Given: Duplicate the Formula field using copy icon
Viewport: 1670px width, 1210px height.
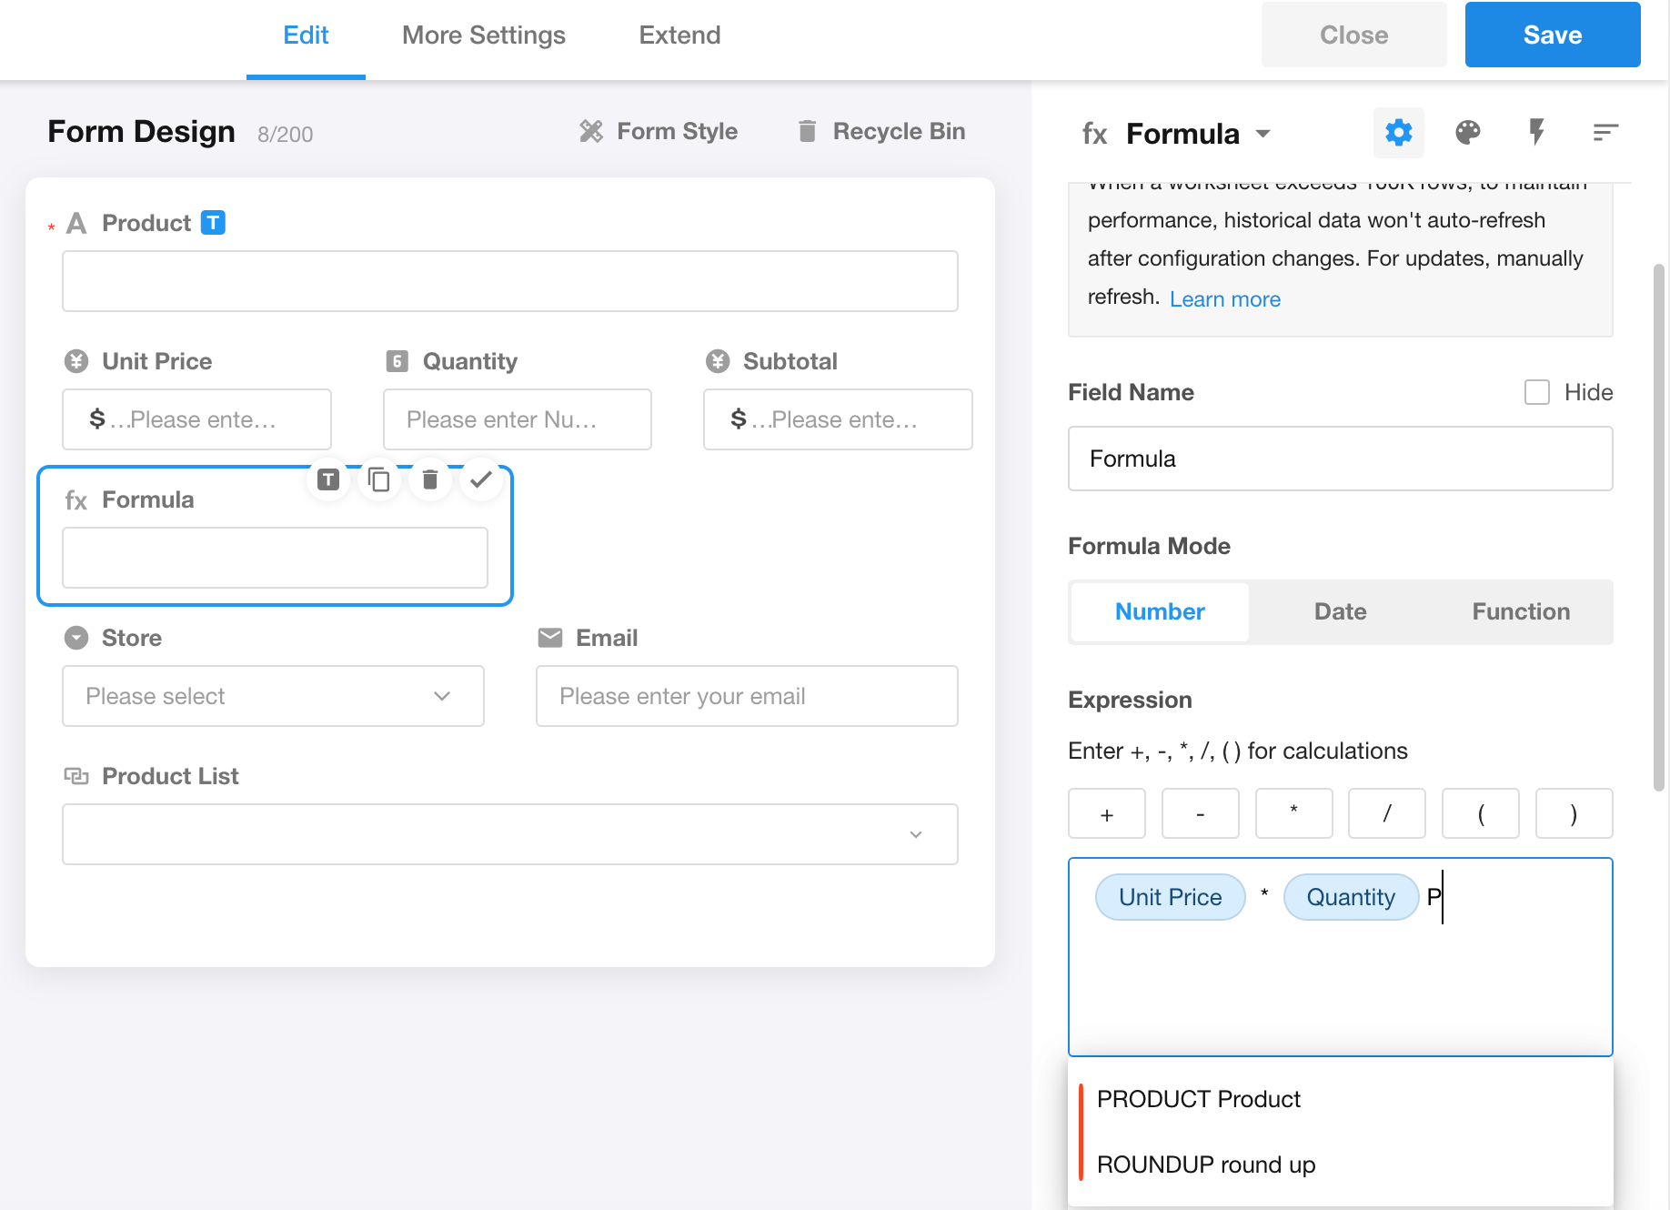Looking at the screenshot, I should (x=379, y=479).
